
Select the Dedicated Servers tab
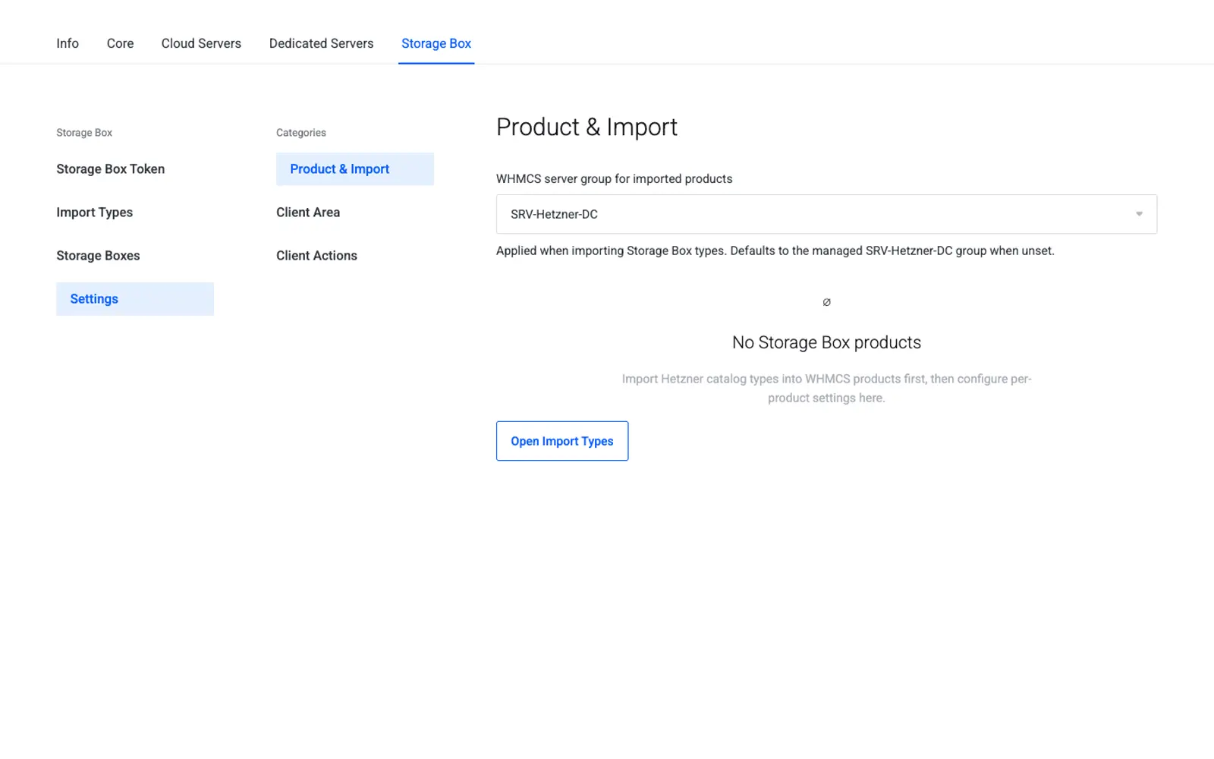[321, 43]
